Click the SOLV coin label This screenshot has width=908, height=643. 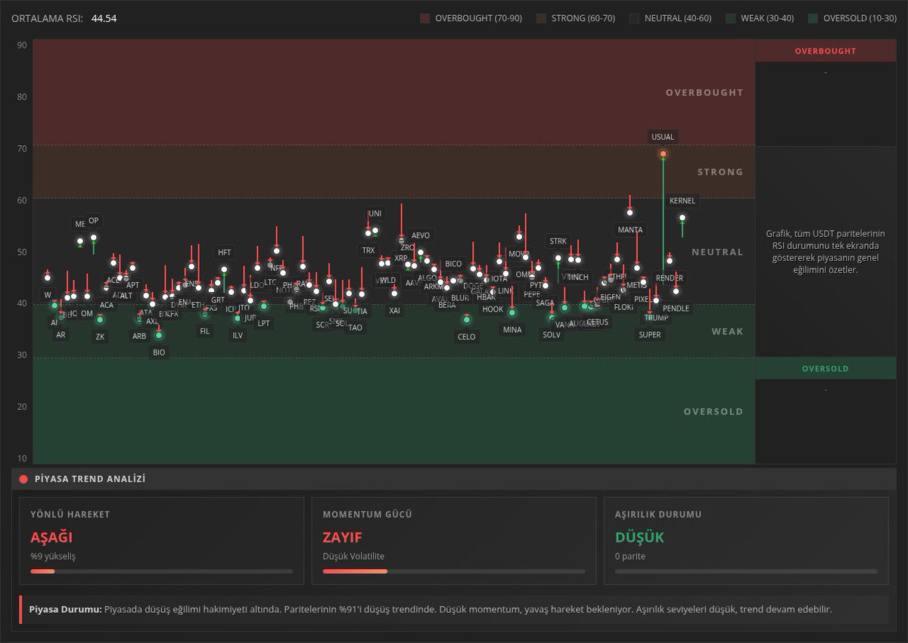(x=552, y=334)
